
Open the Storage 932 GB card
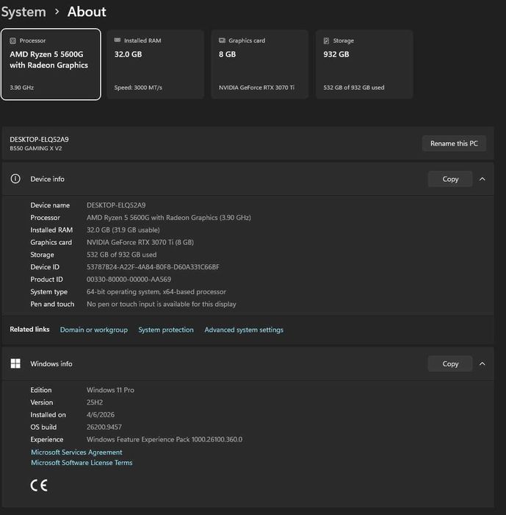[x=364, y=65]
